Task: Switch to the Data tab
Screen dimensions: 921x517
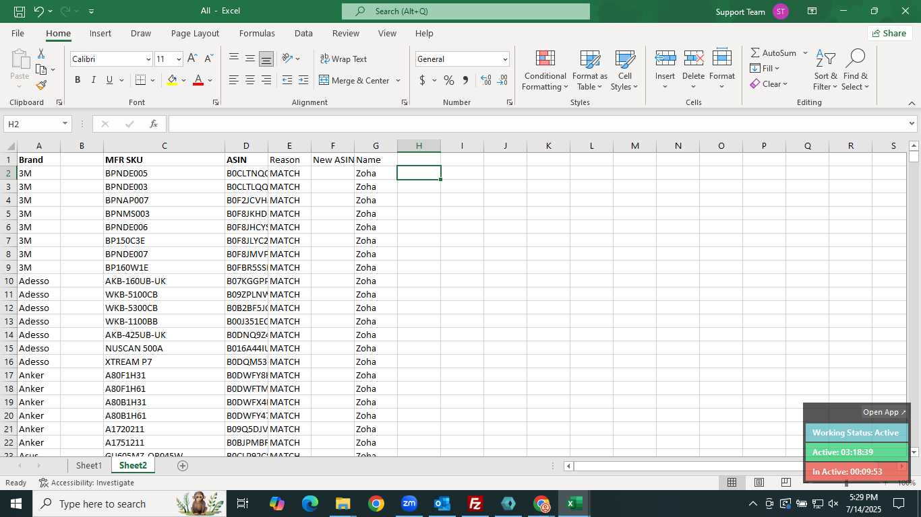Action: pos(303,33)
